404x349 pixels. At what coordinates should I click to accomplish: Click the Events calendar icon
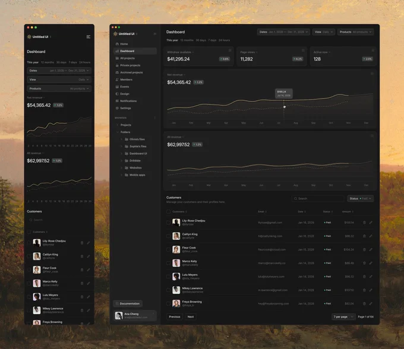pyautogui.click(x=117, y=87)
